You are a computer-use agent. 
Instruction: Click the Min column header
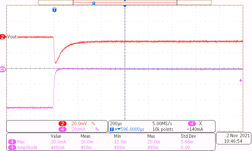point(117,136)
